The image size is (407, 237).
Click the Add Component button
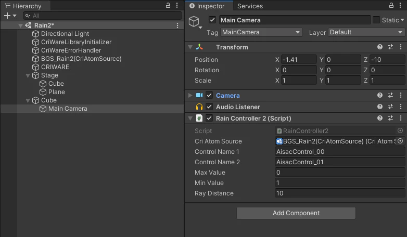(x=296, y=213)
